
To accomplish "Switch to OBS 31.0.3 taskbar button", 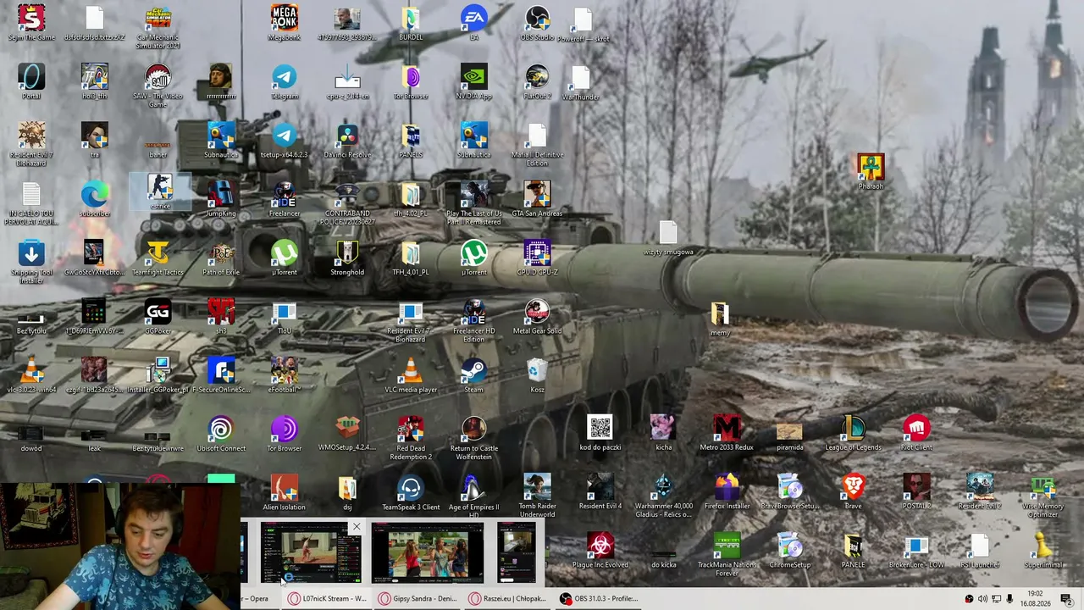I will 600,598.
